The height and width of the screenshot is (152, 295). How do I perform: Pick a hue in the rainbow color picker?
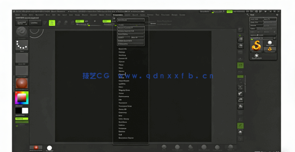click(x=22, y=97)
